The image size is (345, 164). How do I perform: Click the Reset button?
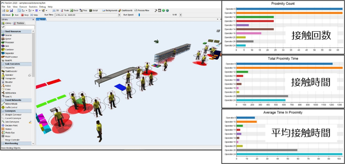click(6, 15)
